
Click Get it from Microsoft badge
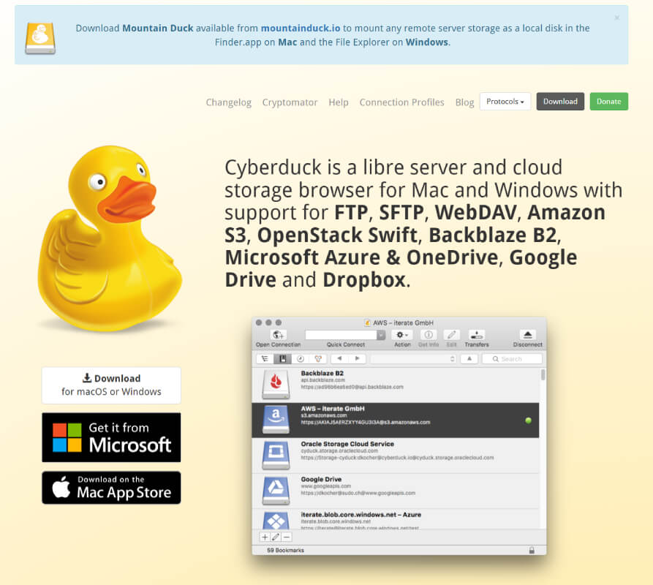click(x=111, y=437)
